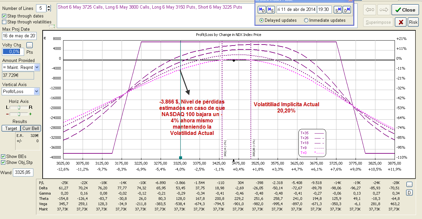Open the Amount Provided dropdown
This screenshot has height=219, width=422.
[37, 67]
